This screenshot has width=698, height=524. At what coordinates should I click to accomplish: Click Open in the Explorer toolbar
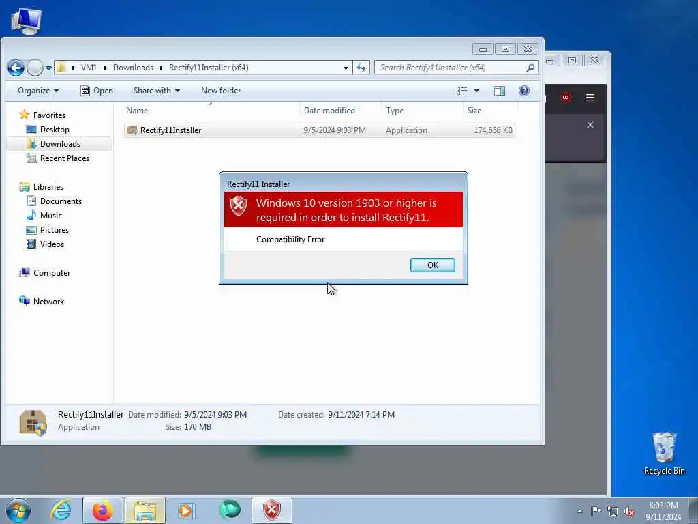pyautogui.click(x=97, y=91)
